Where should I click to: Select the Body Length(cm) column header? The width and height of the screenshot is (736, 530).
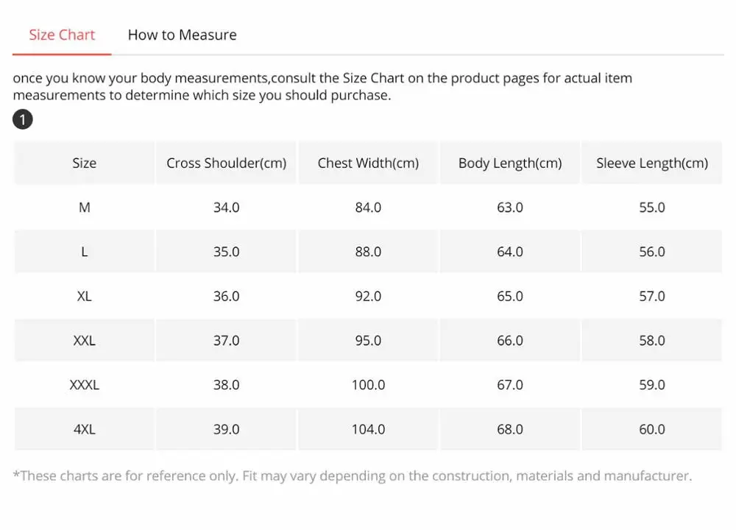509,163
